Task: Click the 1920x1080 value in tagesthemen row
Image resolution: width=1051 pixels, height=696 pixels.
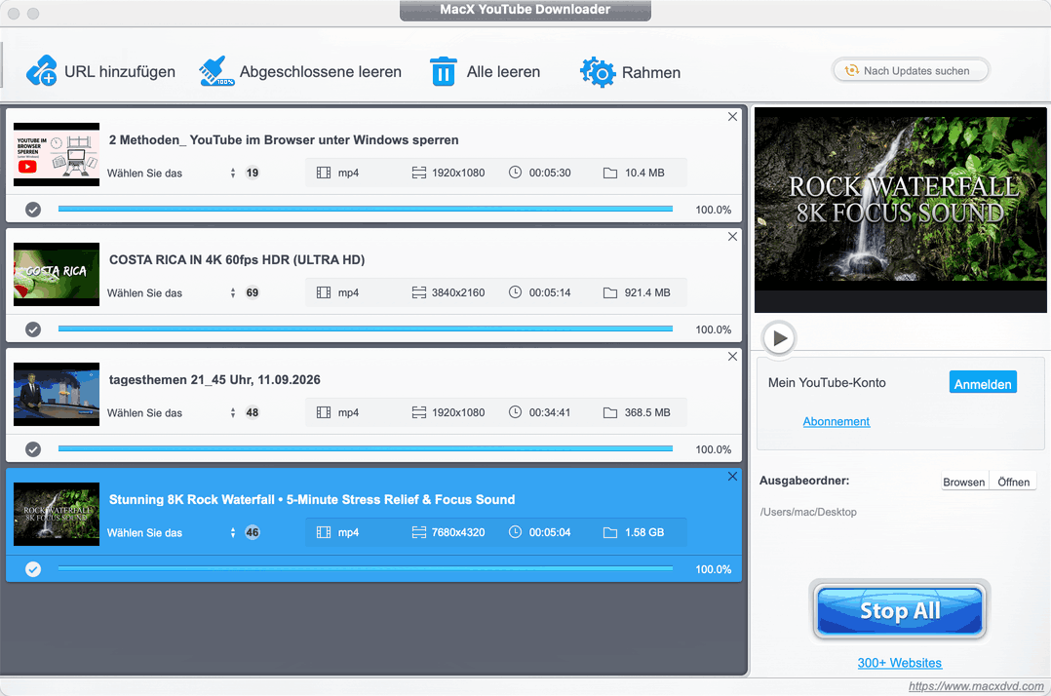Action: (458, 412)
